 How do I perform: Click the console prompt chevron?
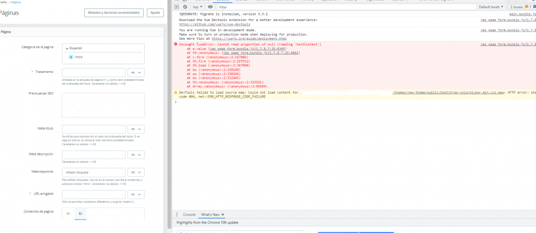pos(176,102)
